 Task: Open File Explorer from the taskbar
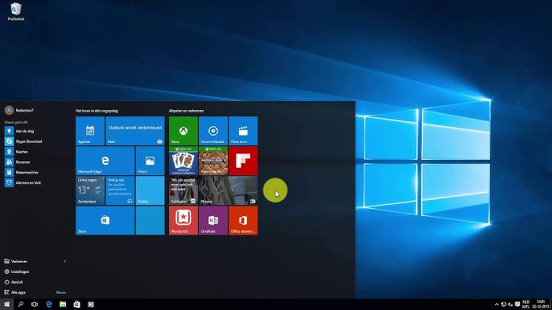pos(63,304)
